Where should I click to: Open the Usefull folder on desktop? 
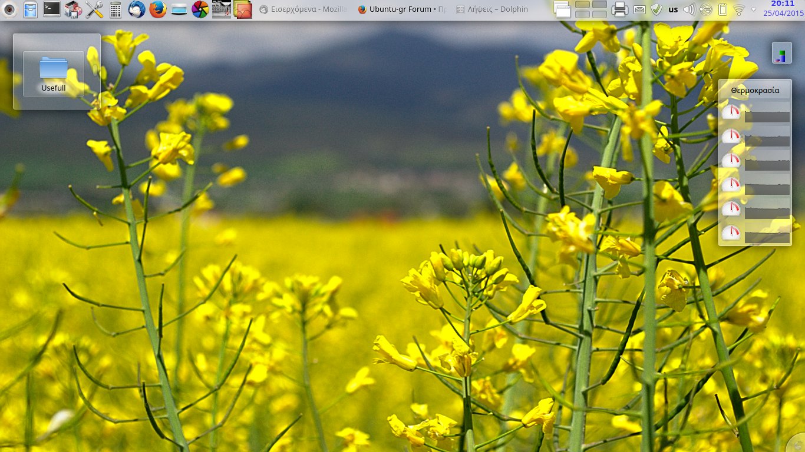(x=54, y=74)
